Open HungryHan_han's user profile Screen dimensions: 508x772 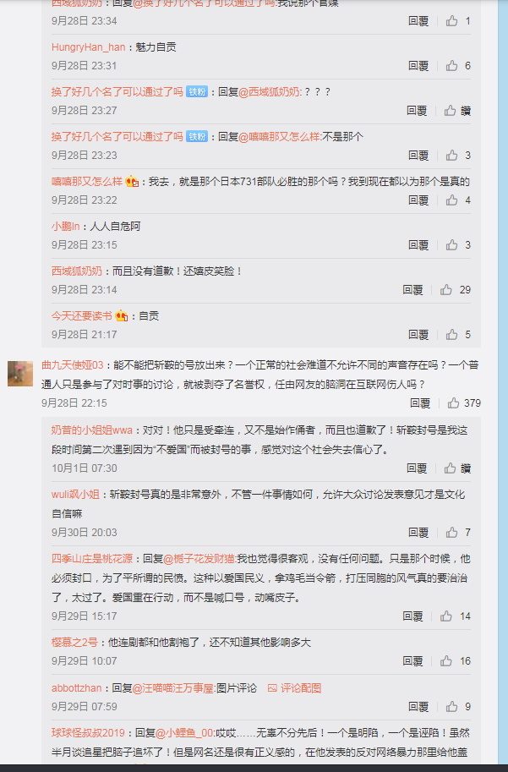88,47
